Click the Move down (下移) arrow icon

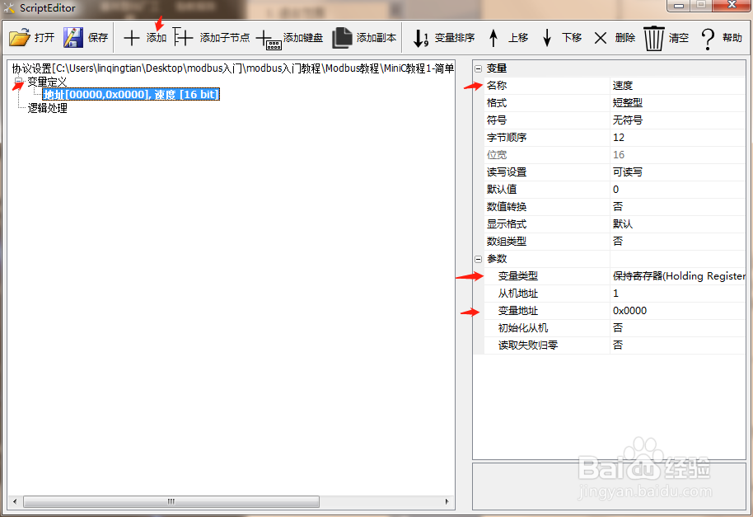tap(546, 38)
